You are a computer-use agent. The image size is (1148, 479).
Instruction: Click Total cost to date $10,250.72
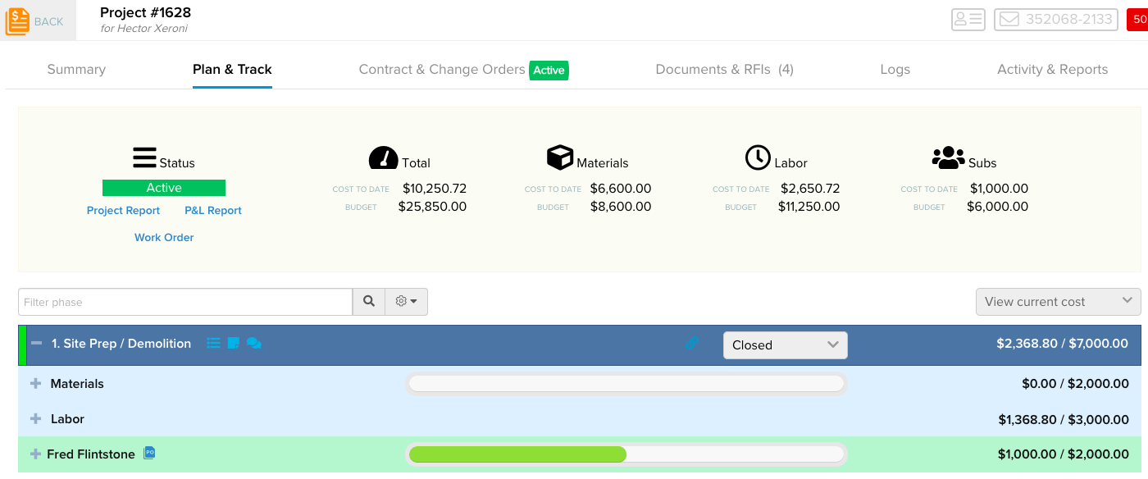pos(435,189)
